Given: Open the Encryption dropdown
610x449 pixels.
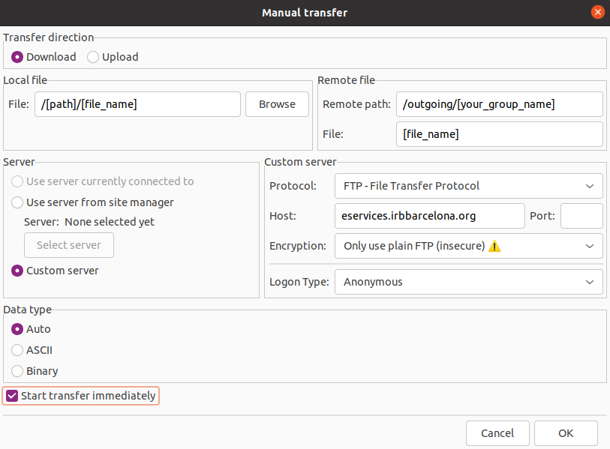Looking at the screenshot, I should (x=468, y=246).
